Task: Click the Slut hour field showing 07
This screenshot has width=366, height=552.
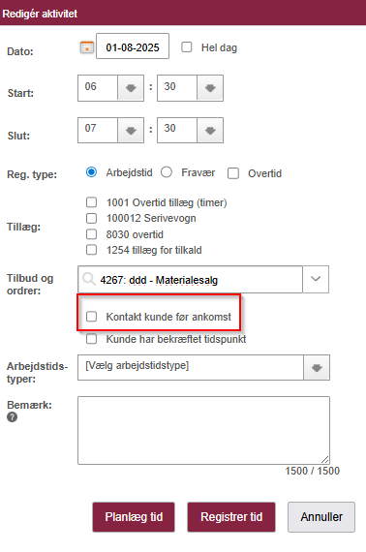Action: (98, 131)
